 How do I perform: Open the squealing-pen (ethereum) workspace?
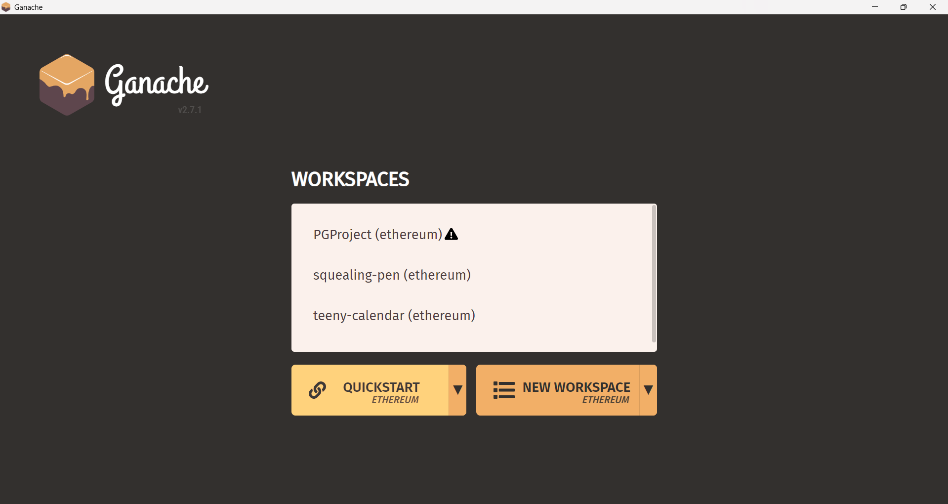click(392, 275)
